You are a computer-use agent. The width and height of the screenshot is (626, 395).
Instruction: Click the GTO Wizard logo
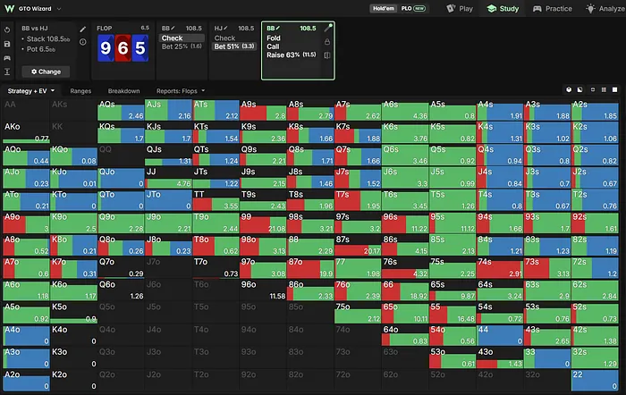coord(10,8)
